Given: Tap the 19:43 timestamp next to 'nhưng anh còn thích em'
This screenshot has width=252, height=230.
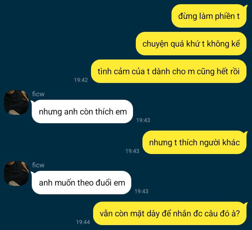Looking at the screenshot, I should pos(143,120).
